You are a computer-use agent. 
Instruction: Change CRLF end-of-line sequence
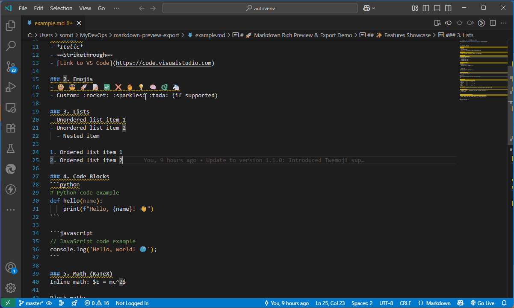point(405,303)
